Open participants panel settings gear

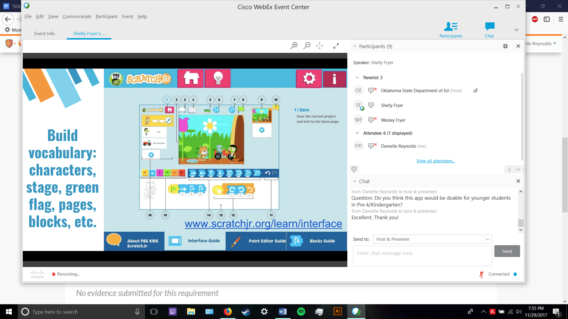(505, 46)
